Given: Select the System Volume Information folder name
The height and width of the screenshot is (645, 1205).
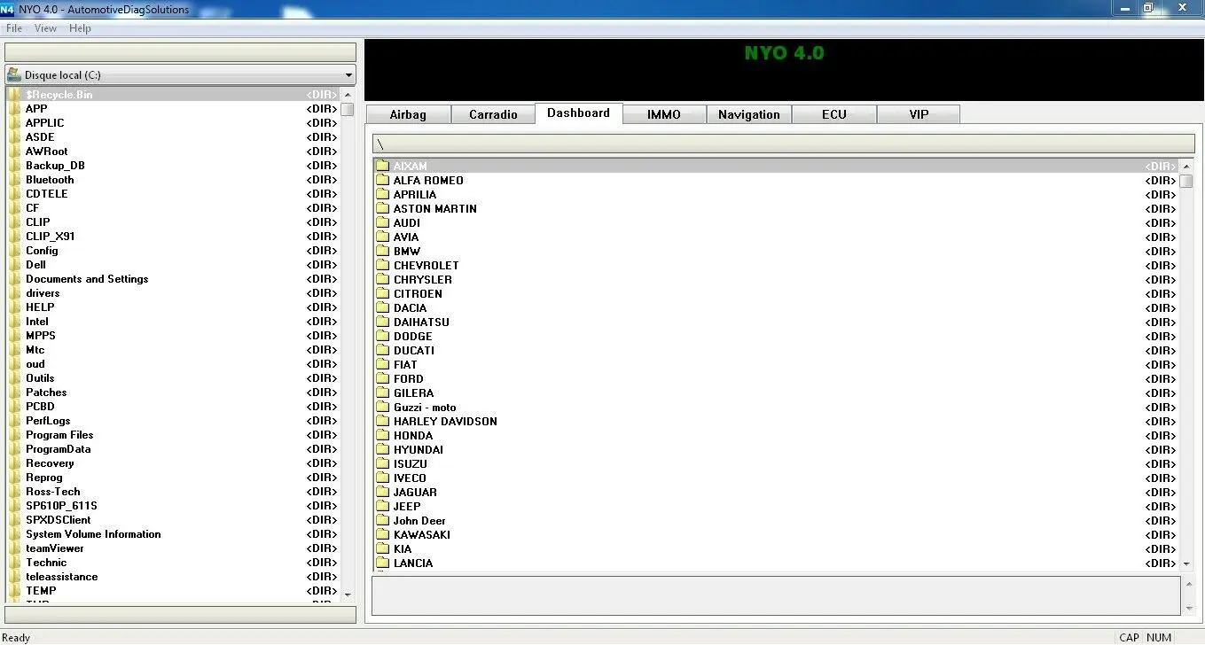Looking at the screenshot, I should coord(93,534).
